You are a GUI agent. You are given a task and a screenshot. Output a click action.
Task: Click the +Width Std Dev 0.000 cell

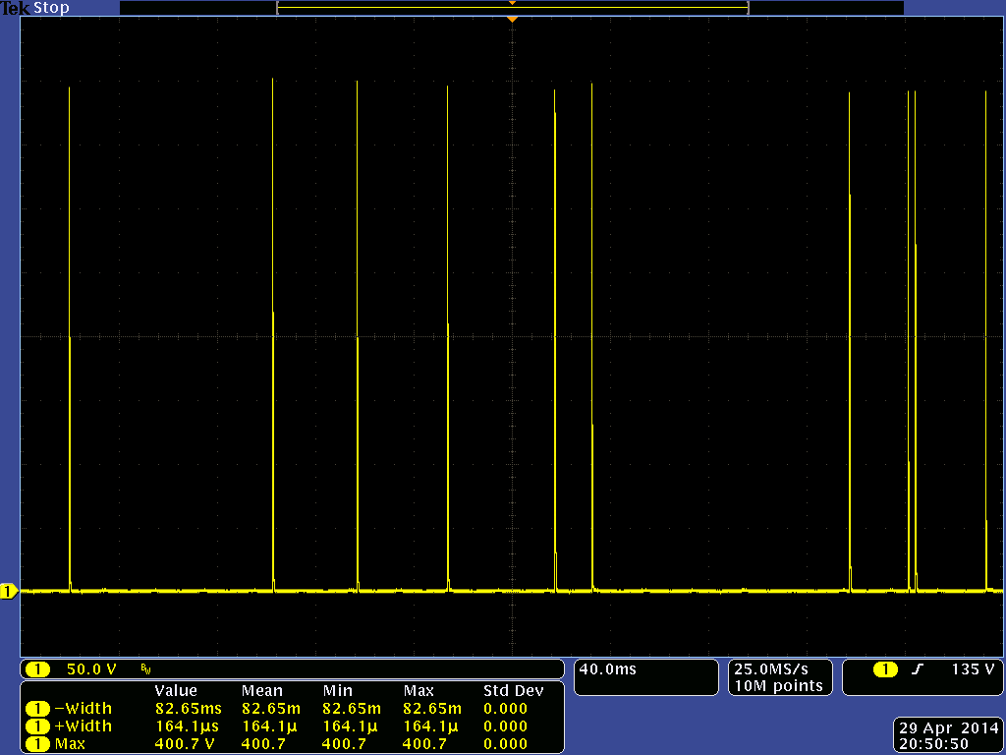point(506,726)
